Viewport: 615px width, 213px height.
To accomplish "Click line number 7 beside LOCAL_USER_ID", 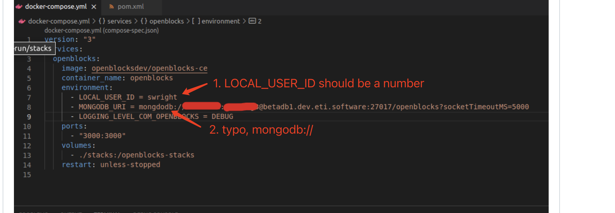I will (29, 97).
